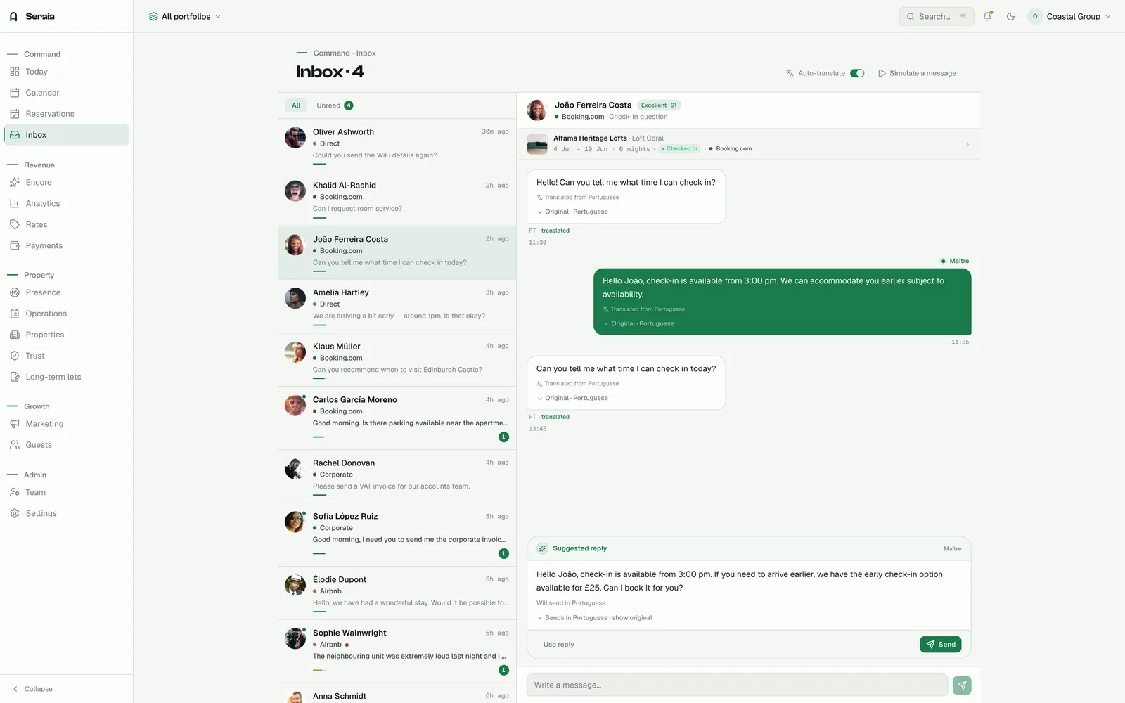Select the Inbox sidebar icon
Viewport: 1125px width, 703px height.
pos(15,135)
